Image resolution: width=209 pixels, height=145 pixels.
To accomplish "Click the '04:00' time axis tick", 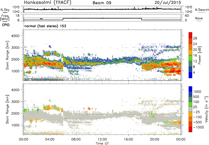I will (50, 140).
